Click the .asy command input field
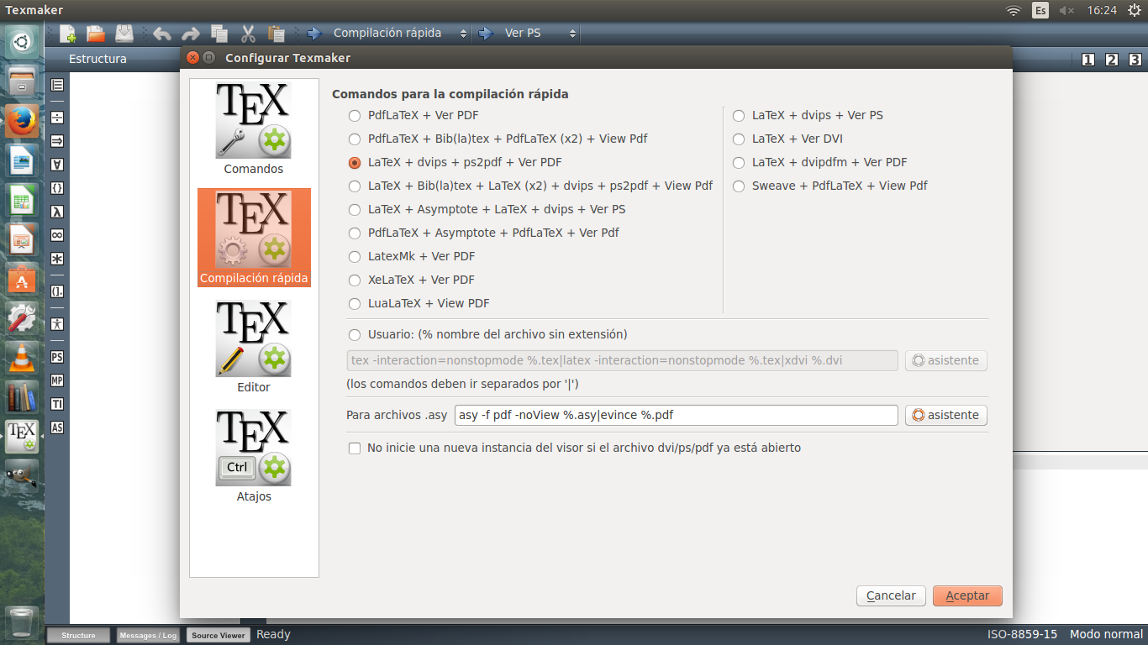 click(x=677, y=415)
